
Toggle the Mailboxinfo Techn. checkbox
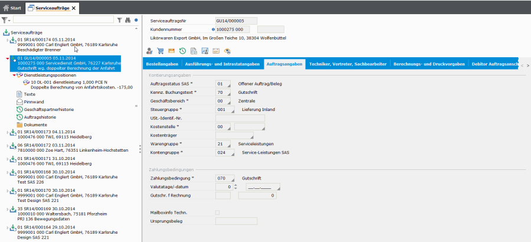[x=217, y=212]
